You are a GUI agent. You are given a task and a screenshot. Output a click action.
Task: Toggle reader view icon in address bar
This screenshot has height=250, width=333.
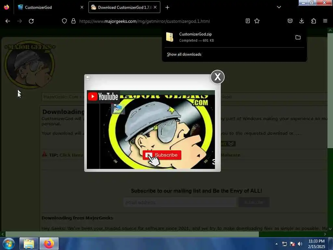tap(247, 21)
